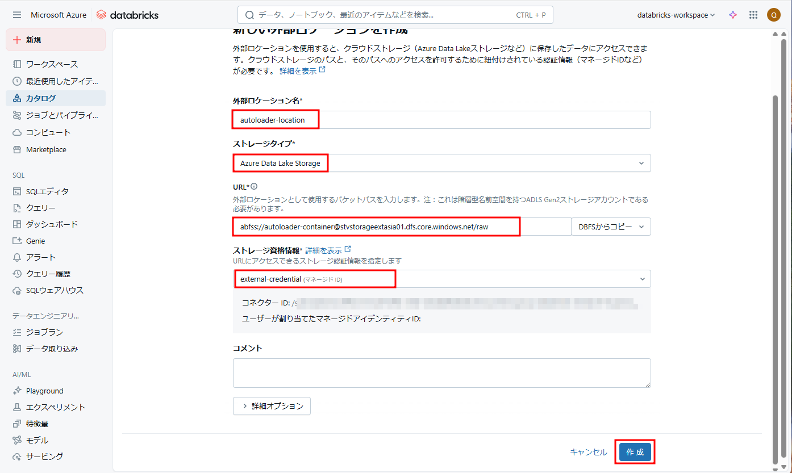Click the Models icon
792x473 pixels.
17,440
